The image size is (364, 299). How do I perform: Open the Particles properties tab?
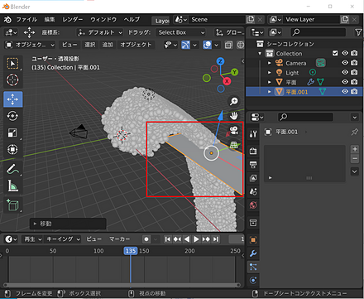point(253,267)
